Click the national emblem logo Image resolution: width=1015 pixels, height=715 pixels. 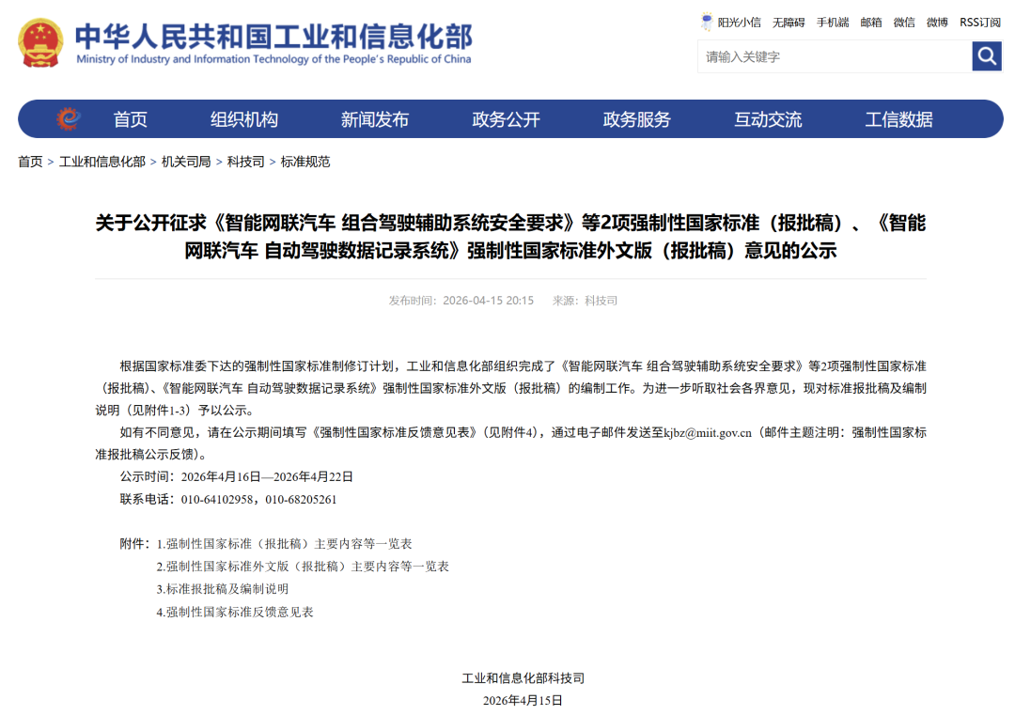tap(41, 43)
